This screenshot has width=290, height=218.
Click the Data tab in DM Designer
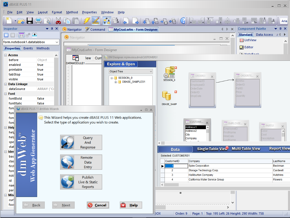coord(175,149)
